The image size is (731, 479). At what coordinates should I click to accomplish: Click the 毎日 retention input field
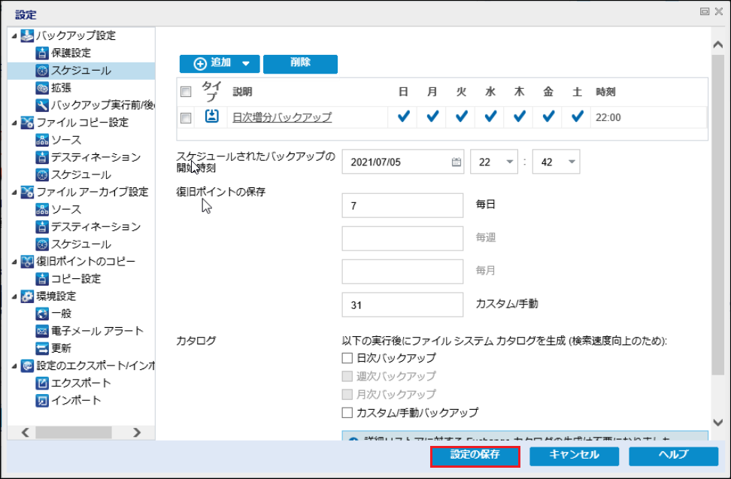click(x=402, y=205)
